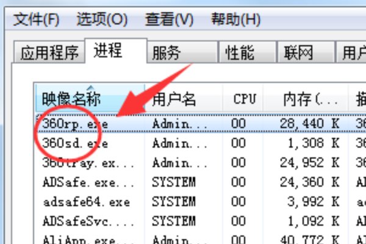This screenshot has width=366, height=244.
Task: Select the ADSafeSvc.... process
Action: pos(88,221)
